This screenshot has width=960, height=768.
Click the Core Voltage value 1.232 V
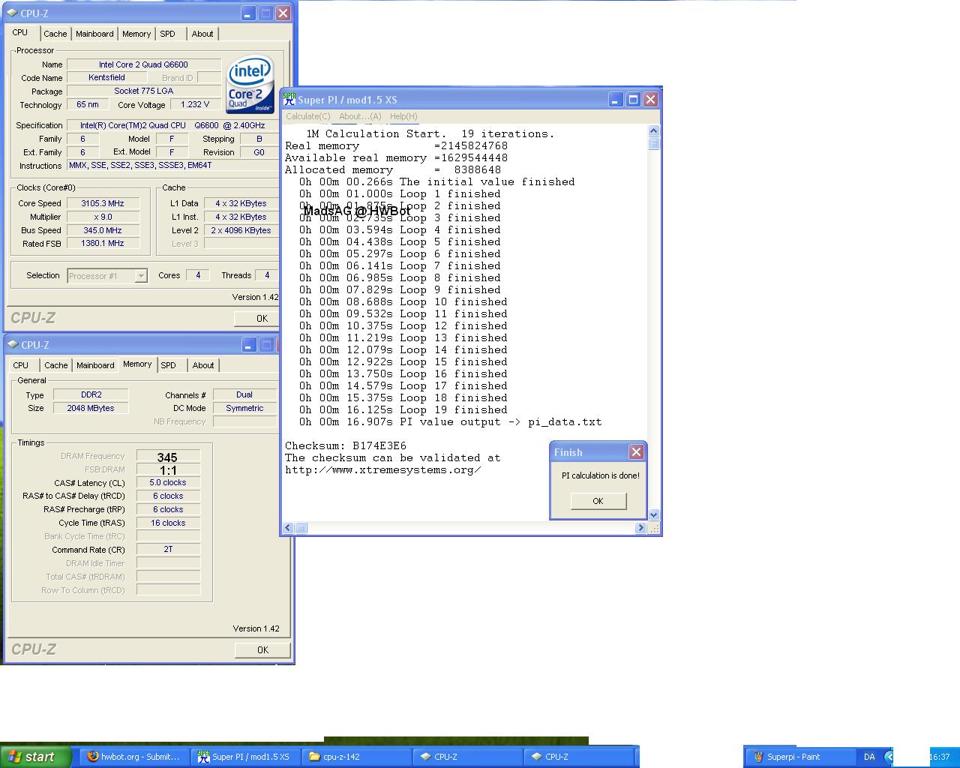click(195, 104)
